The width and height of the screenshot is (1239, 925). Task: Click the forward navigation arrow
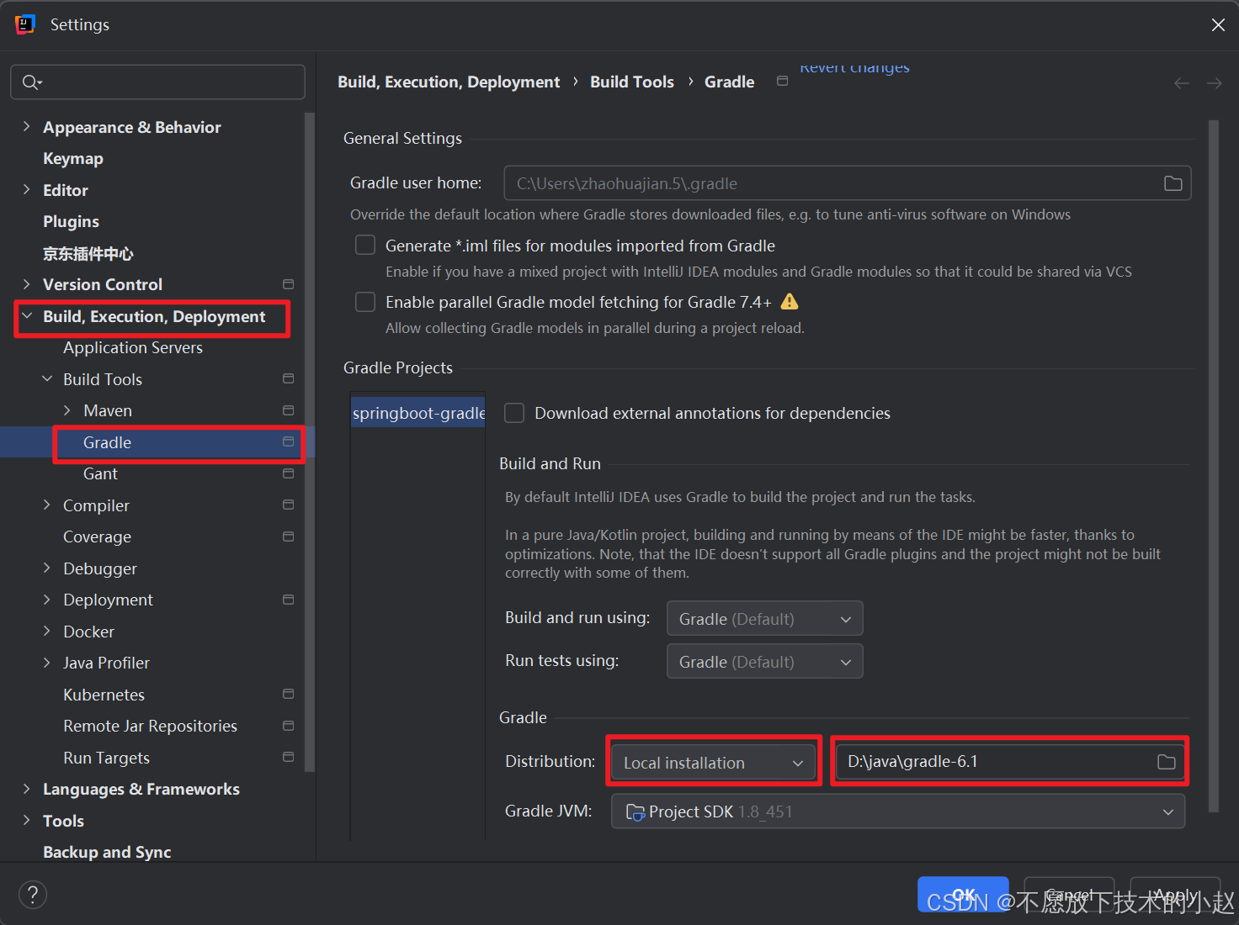pyautogui.click(x=1214, y=82)
